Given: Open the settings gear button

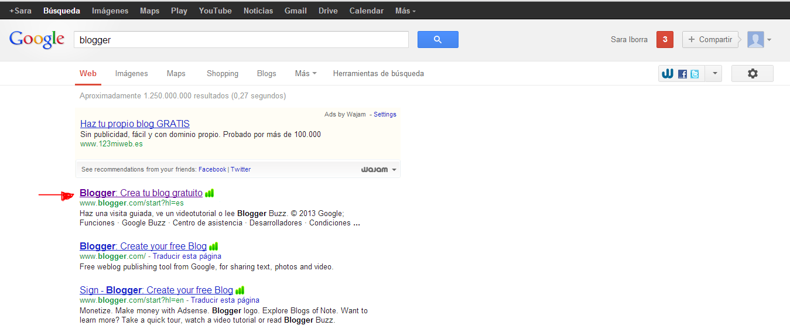Looking at the screenshot, I should 753,73.
